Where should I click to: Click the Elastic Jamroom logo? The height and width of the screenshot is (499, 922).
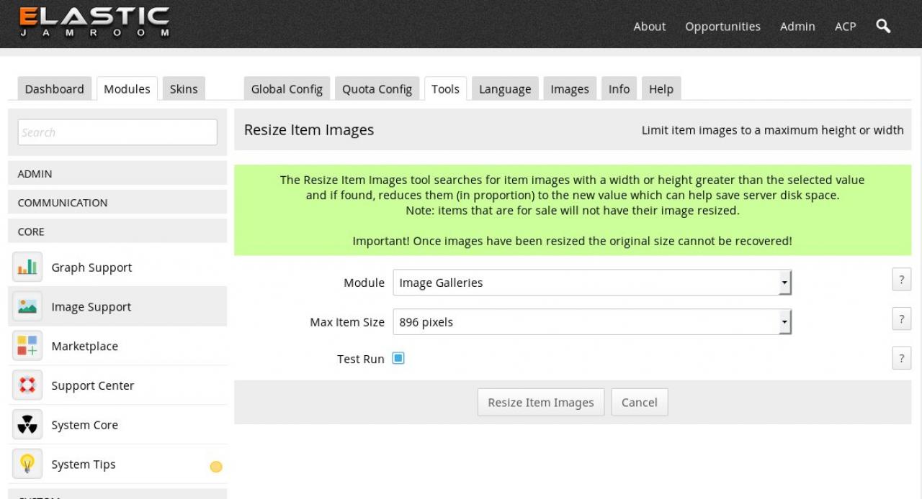pyautogui.click(x=94, y=22)
